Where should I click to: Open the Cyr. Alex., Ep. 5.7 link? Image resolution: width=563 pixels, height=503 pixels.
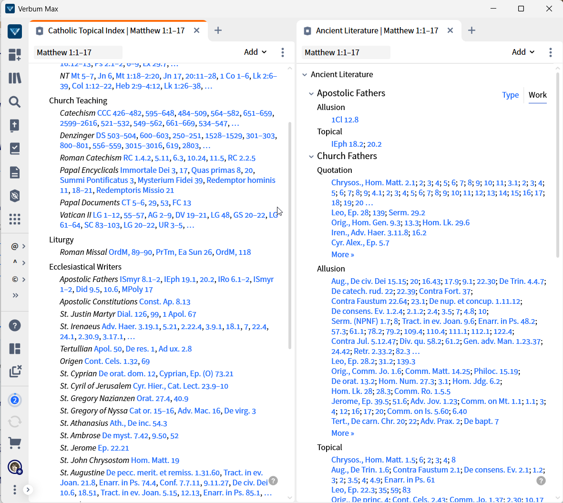pyautogui.click(x=360, y=243)
